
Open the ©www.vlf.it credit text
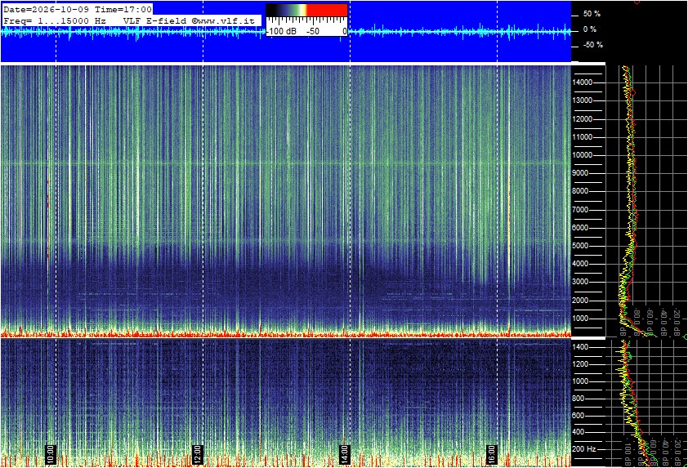(x=223, y=20)
